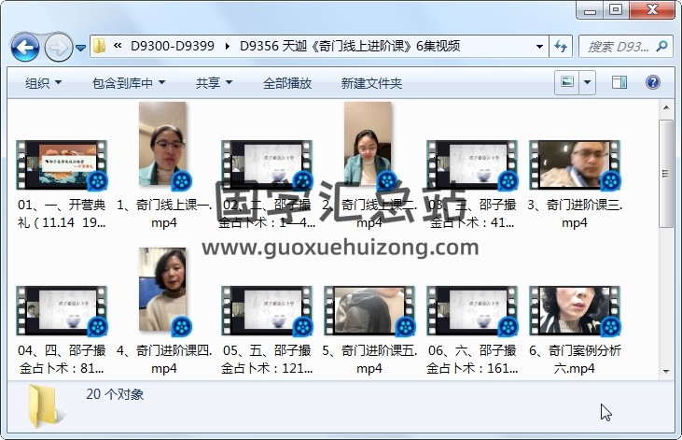Click the file name 5、奇门进阶课五.mp4
The width and height of the screenshot is (682, 440).
[x=369, y=360]
